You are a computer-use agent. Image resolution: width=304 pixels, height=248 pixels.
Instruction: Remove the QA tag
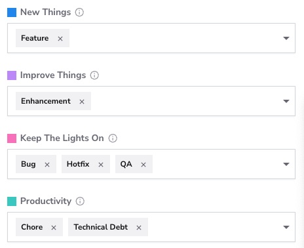[143, 165]
